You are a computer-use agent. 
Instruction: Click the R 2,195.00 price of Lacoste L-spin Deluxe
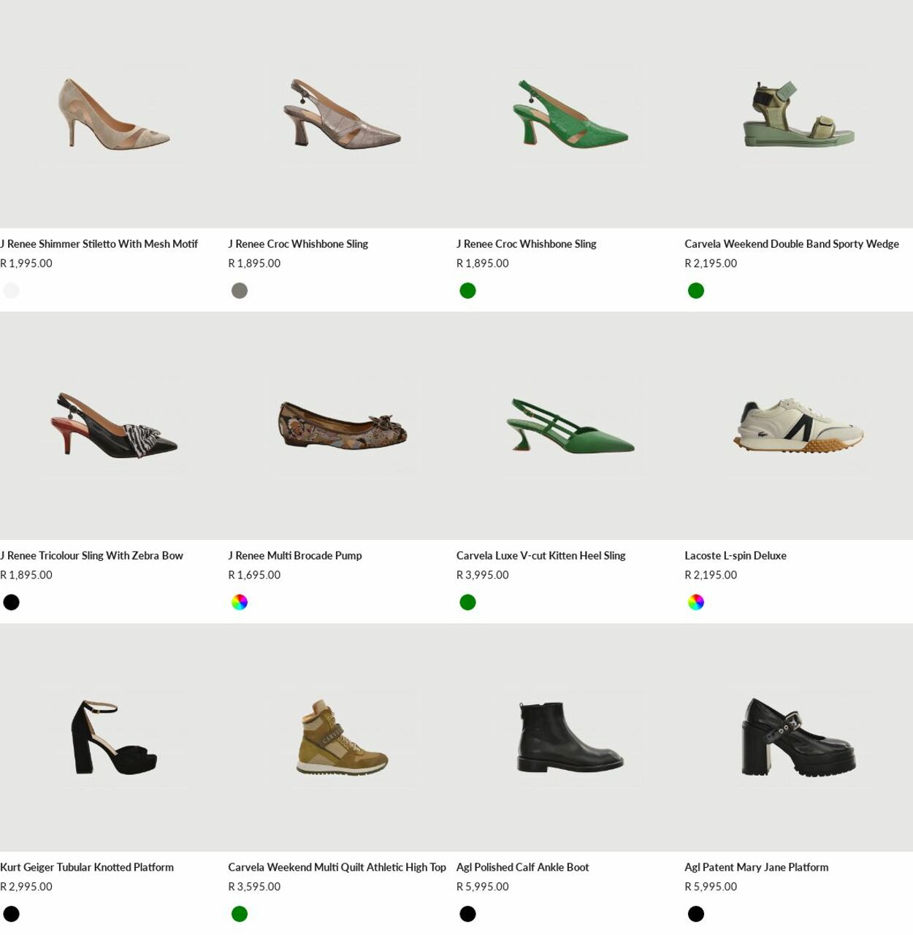click(x=711, y=576)
